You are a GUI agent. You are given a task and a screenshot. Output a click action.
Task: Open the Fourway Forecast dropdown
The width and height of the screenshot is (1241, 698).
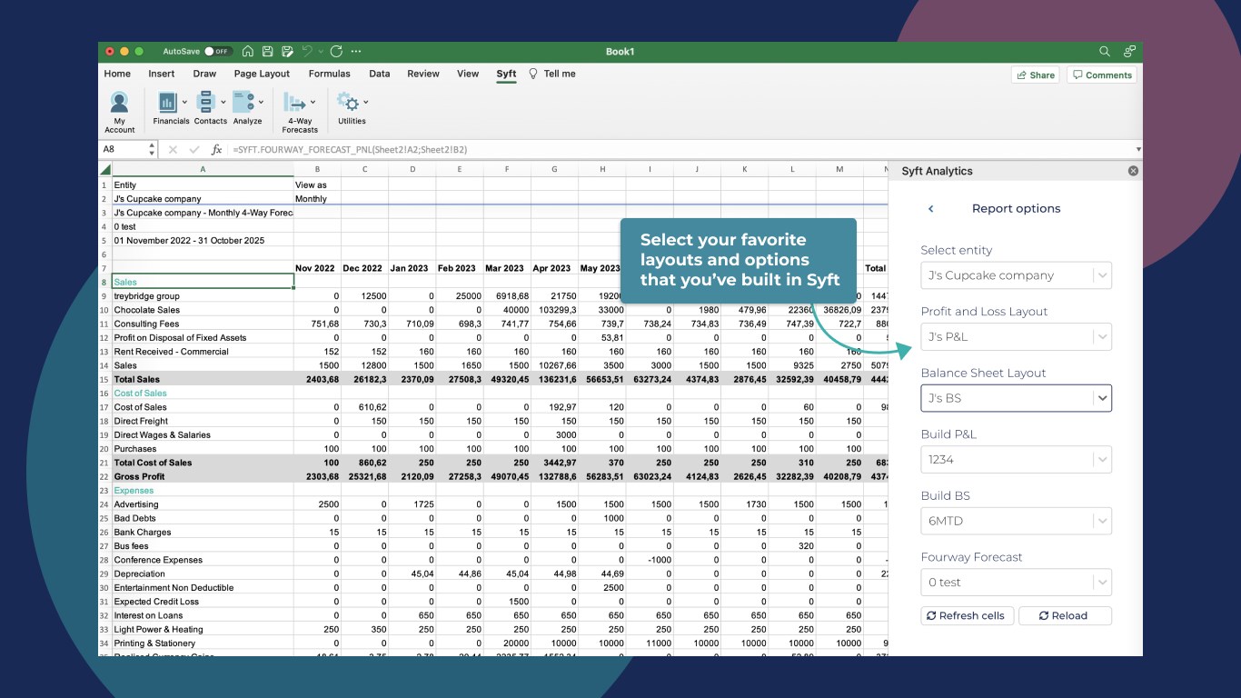tap(1016, 583)
